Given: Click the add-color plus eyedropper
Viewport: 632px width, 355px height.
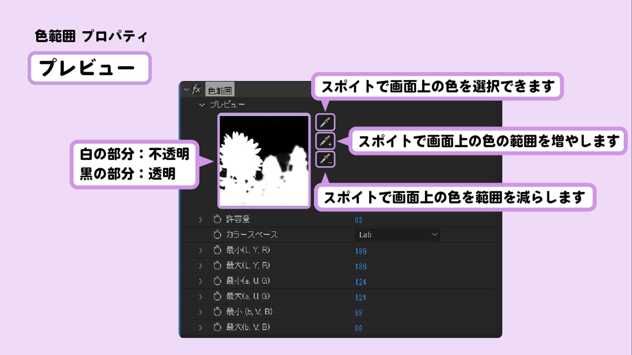Looking at the screenshot, I should (x=325, y=141).
